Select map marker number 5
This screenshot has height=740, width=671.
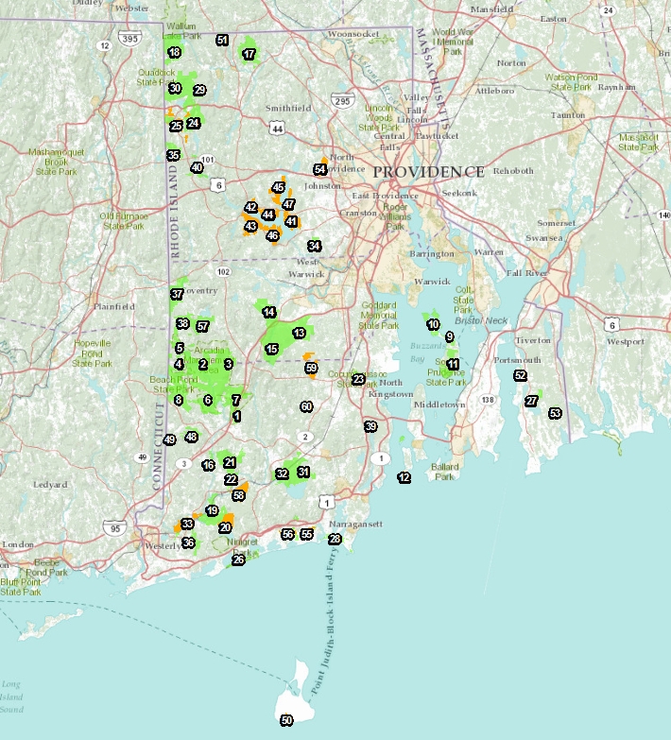(x=180, y=349)
